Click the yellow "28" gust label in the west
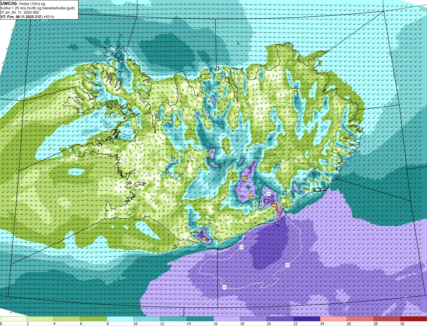 pyautogui.click(x=169, y=120)
